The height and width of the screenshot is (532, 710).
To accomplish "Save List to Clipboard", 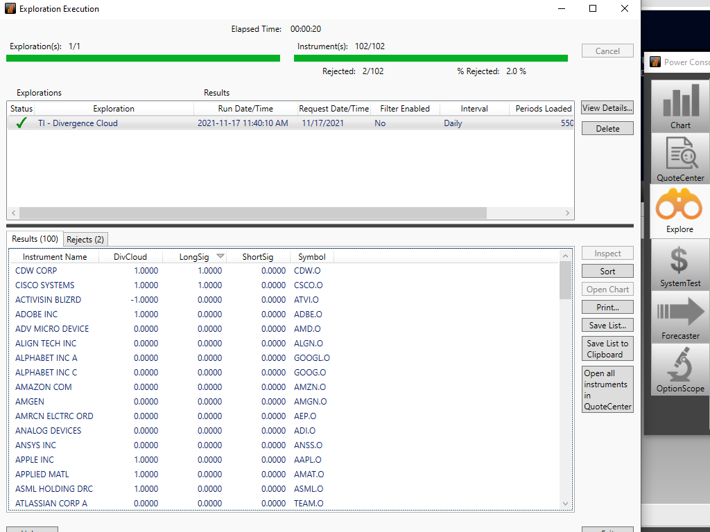I will tap(607, 348).
